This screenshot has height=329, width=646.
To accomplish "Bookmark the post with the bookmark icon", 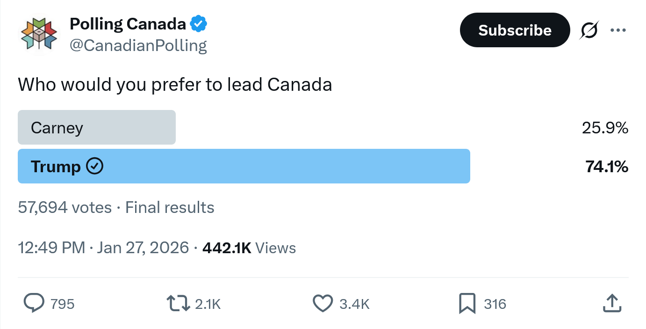I will [467, 303].
